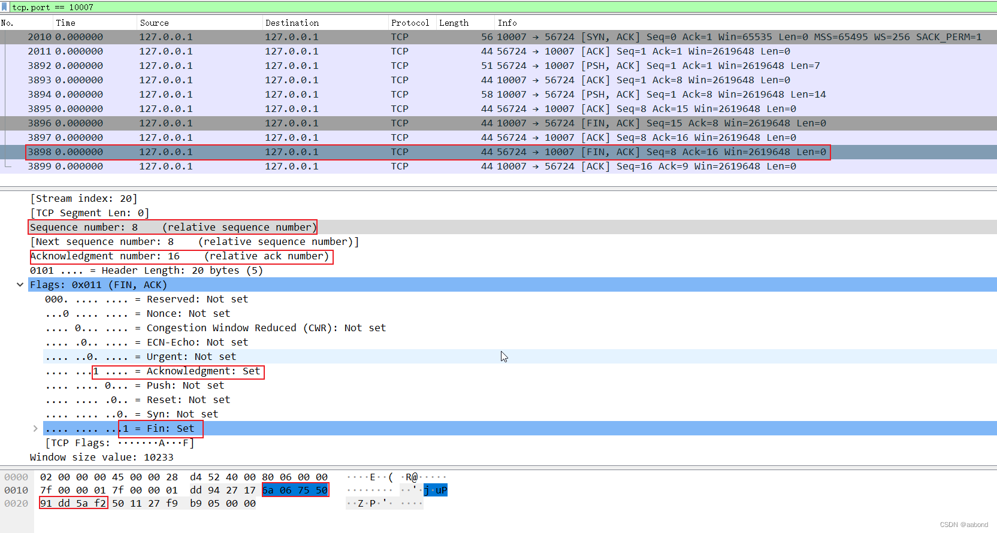This screenshot has height=533, width=997.
Task: Select the Acknowledgment: Set flag line
Action: 153,371
